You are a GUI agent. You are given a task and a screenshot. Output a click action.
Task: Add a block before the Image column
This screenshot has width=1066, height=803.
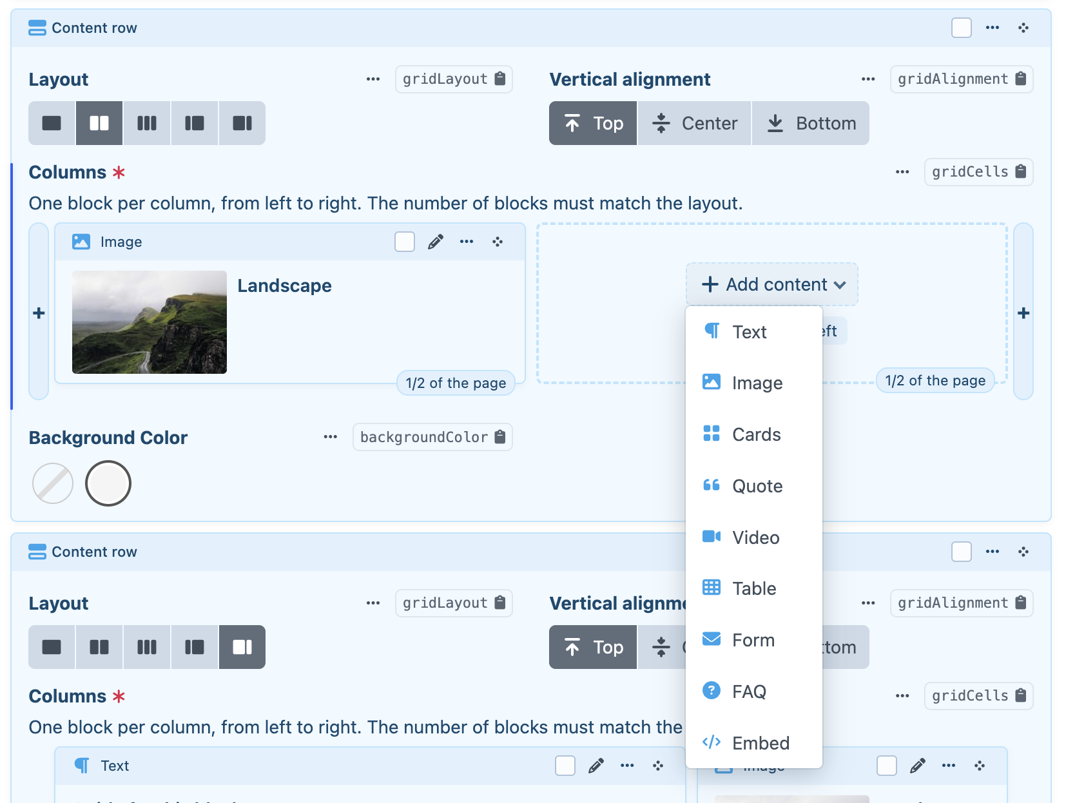[x=39, y=312]
